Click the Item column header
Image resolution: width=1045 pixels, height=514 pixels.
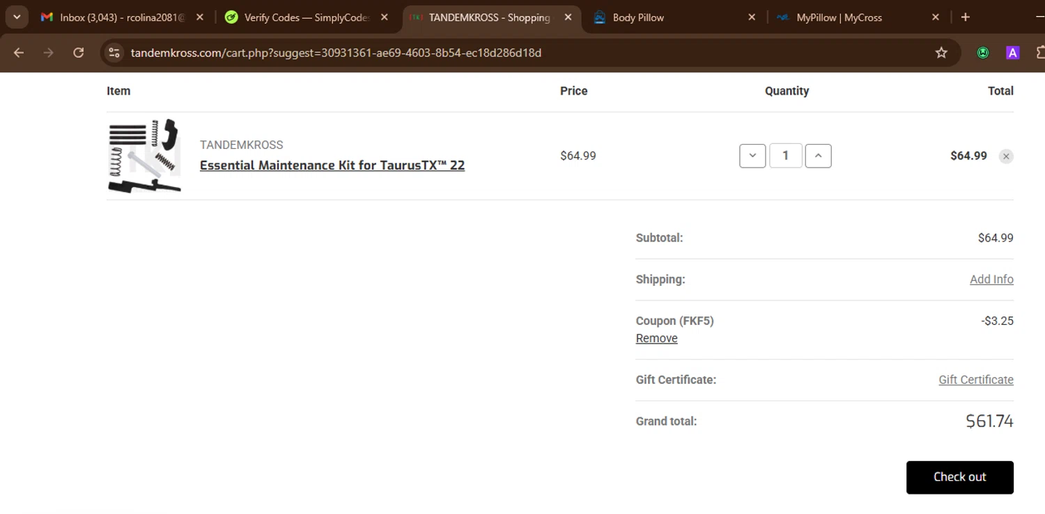click(118, 91)
